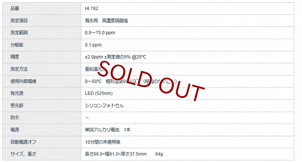Click the 64g weight value
This screenshot has height=163, width=302.
159,154
